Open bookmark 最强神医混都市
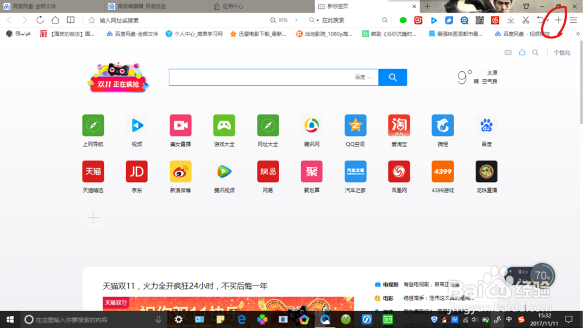Viewport: 583px width, 328px height. click(455, 34)
